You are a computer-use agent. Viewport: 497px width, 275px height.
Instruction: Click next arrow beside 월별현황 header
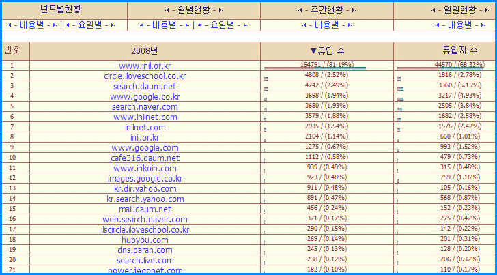tap(221, 10)
